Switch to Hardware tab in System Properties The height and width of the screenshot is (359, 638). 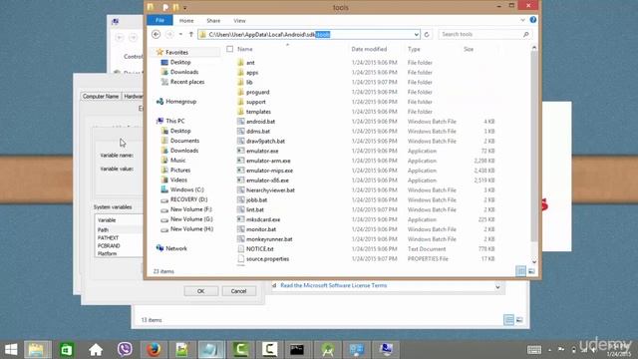tap(133, 96)
